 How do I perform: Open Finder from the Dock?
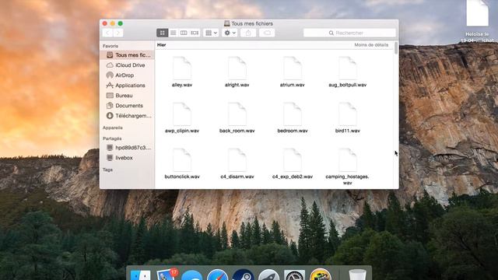(x=140, y=275)
